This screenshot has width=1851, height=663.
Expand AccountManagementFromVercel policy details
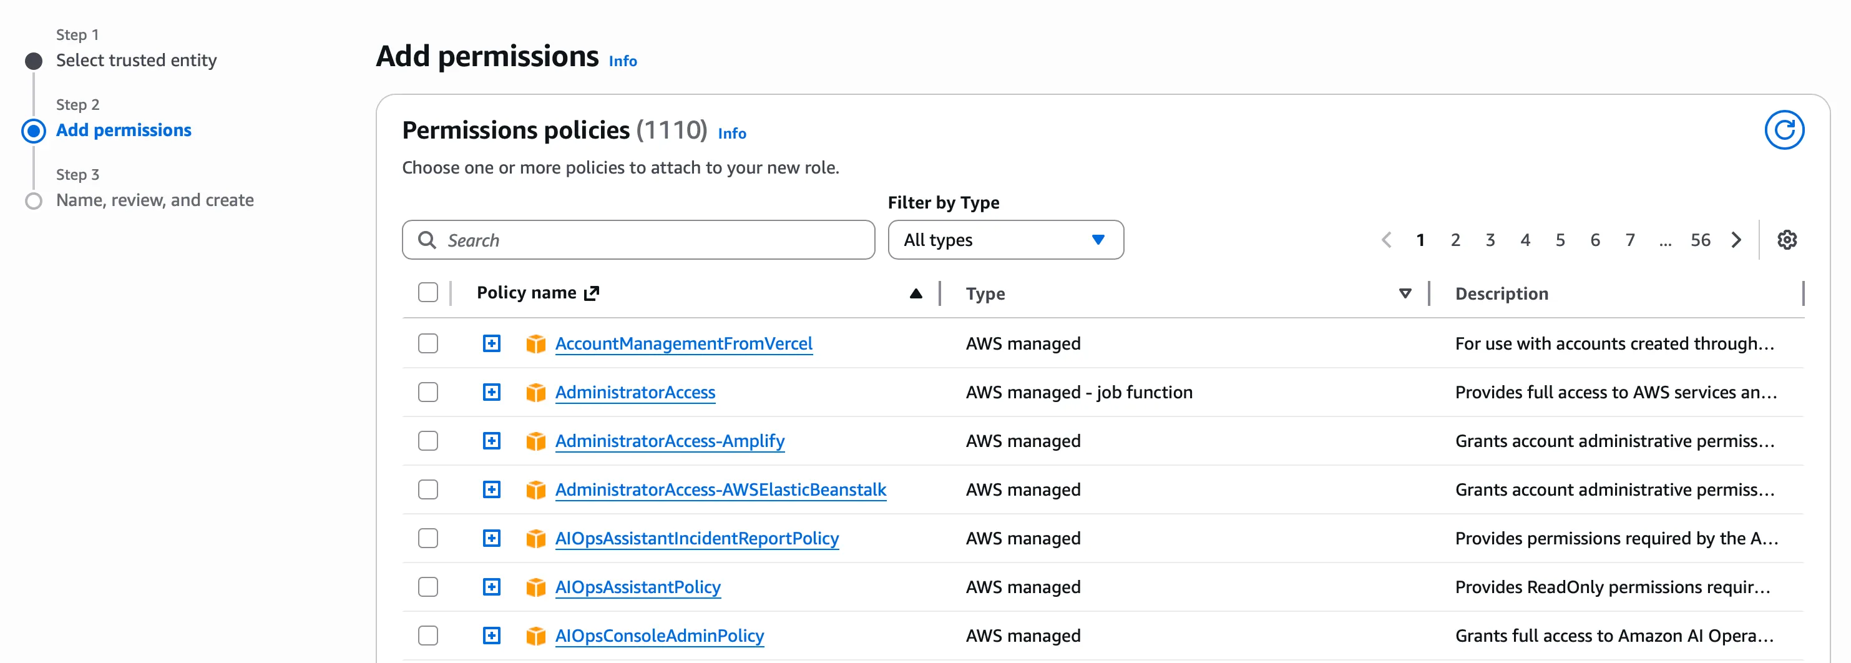[x=492, y=344]
